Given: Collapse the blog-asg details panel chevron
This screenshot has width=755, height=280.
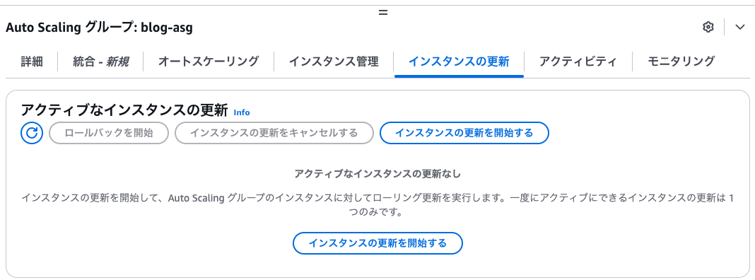Looking at the screenshot, I should pyautogui.click(x=740, y=27).
